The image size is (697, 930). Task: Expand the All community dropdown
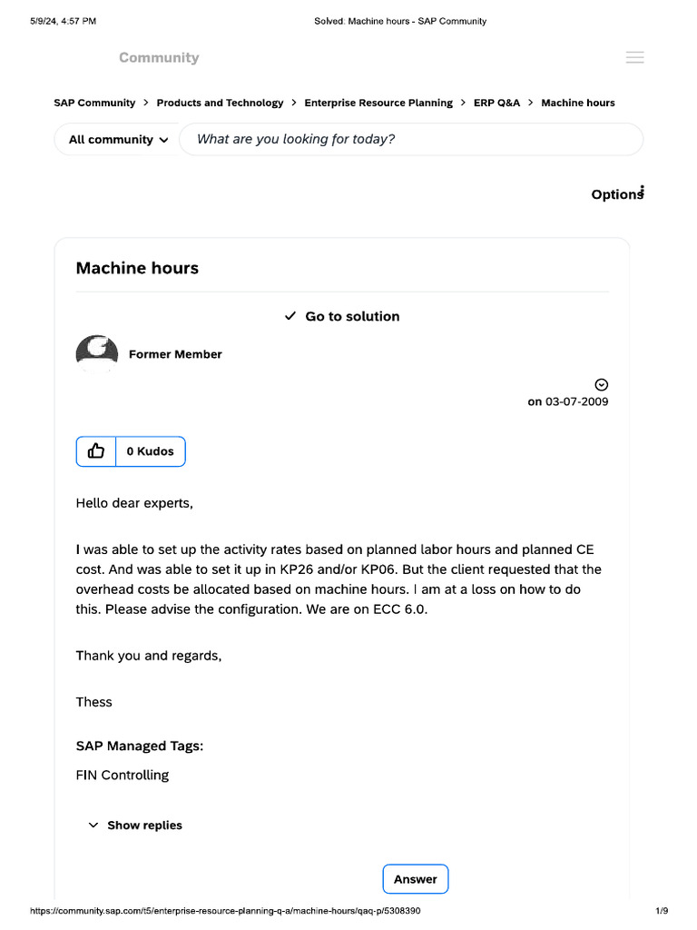pyautogui.click(x=118, y=140)
